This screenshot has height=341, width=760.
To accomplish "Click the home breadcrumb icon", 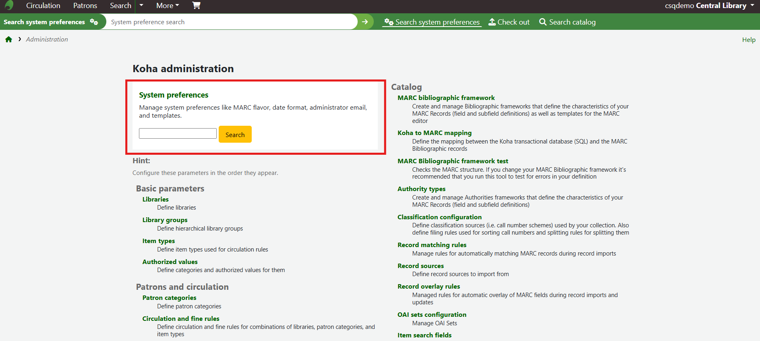I will (8, 40).
